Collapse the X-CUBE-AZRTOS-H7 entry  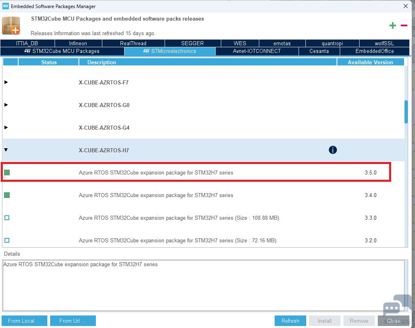click(6, 150)
